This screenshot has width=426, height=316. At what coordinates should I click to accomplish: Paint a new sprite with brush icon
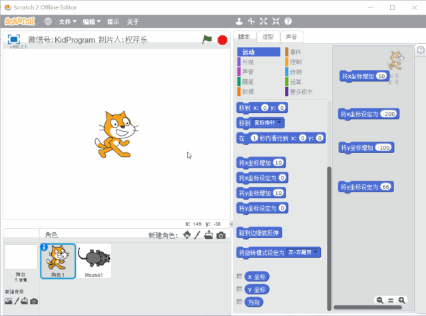click(x=197, y=235)
